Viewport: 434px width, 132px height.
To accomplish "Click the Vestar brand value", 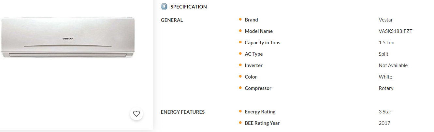I will pyautogui.click(x=385, y=20).
